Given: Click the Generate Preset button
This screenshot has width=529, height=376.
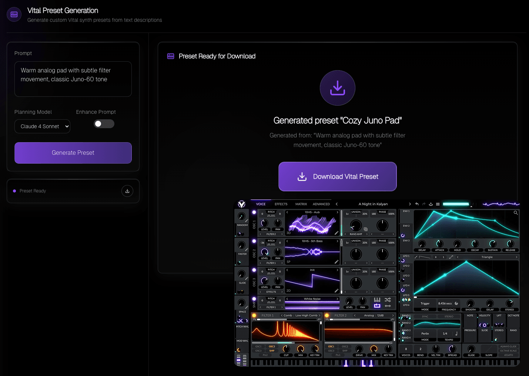Looking at the screenshot, I should (x=73, y=153).
